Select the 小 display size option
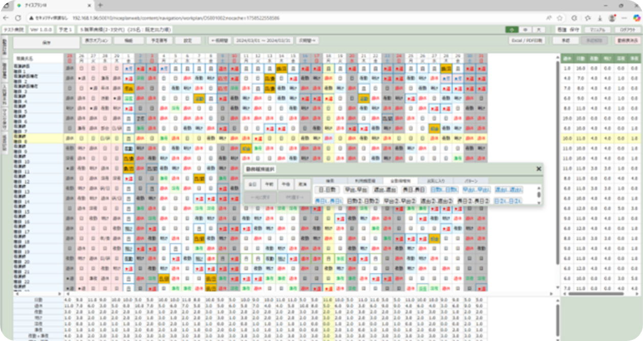Screen dimensions: 643x341 coord(512,30)
